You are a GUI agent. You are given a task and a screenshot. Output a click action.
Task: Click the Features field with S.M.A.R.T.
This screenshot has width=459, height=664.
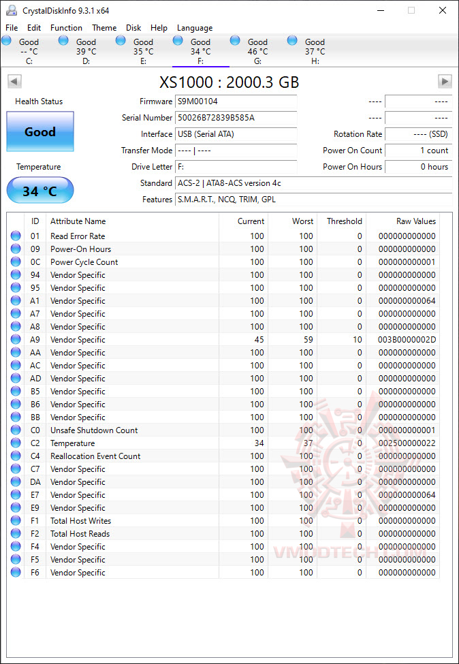pyautogui.click(x=314, y=200)
